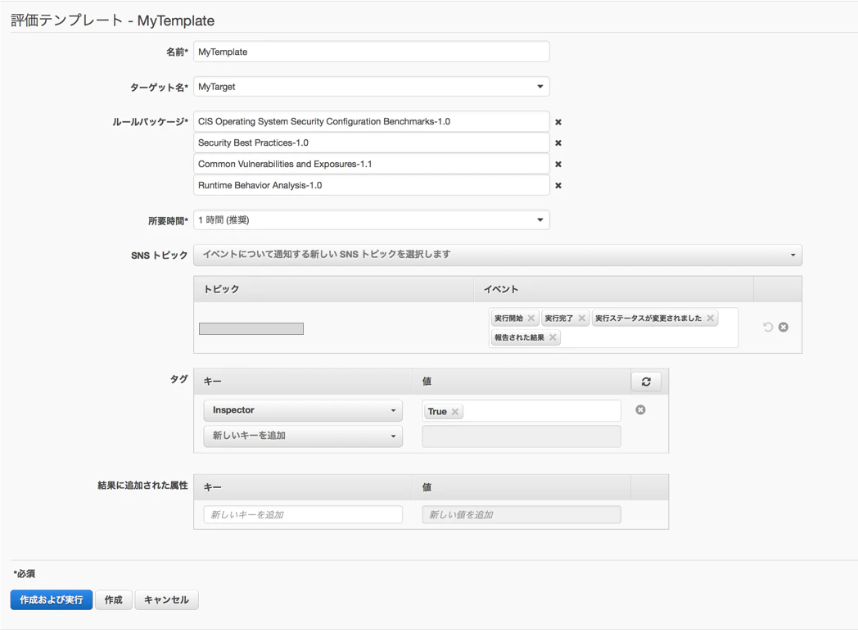
Task: Click ルールパッケージ label
Action: [150, 122]
